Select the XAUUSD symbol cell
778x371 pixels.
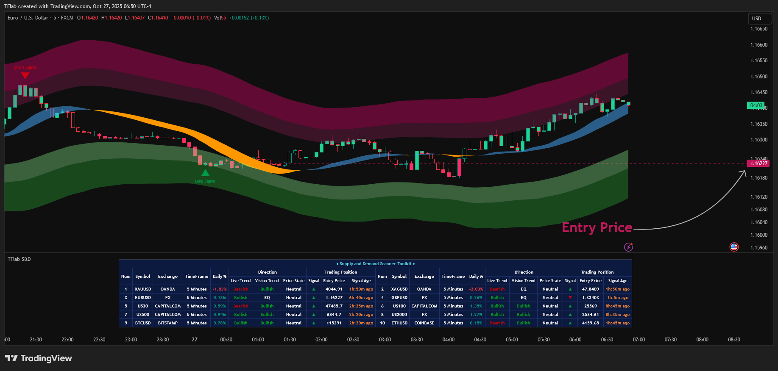143,289
